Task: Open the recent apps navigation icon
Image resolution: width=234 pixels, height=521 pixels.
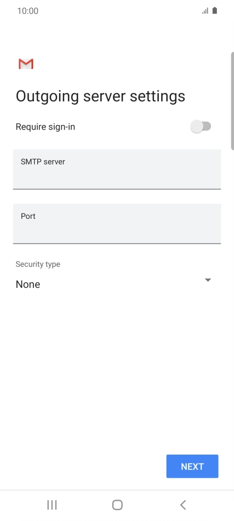Action: [x=52, y=505]
